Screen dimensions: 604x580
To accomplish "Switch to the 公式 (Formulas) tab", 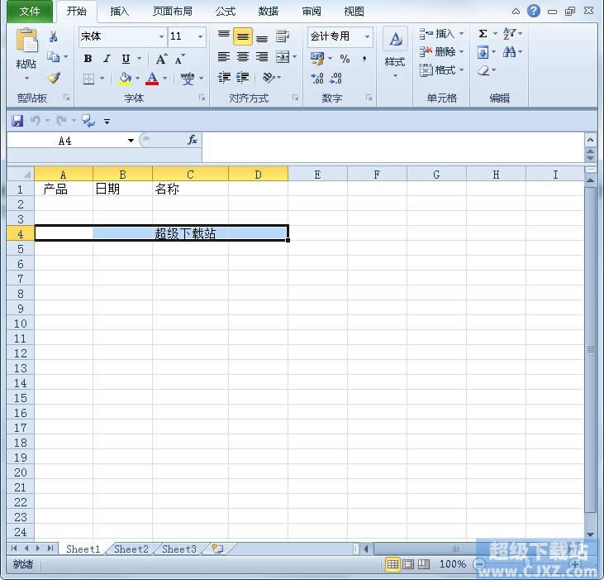I will 226,12.
